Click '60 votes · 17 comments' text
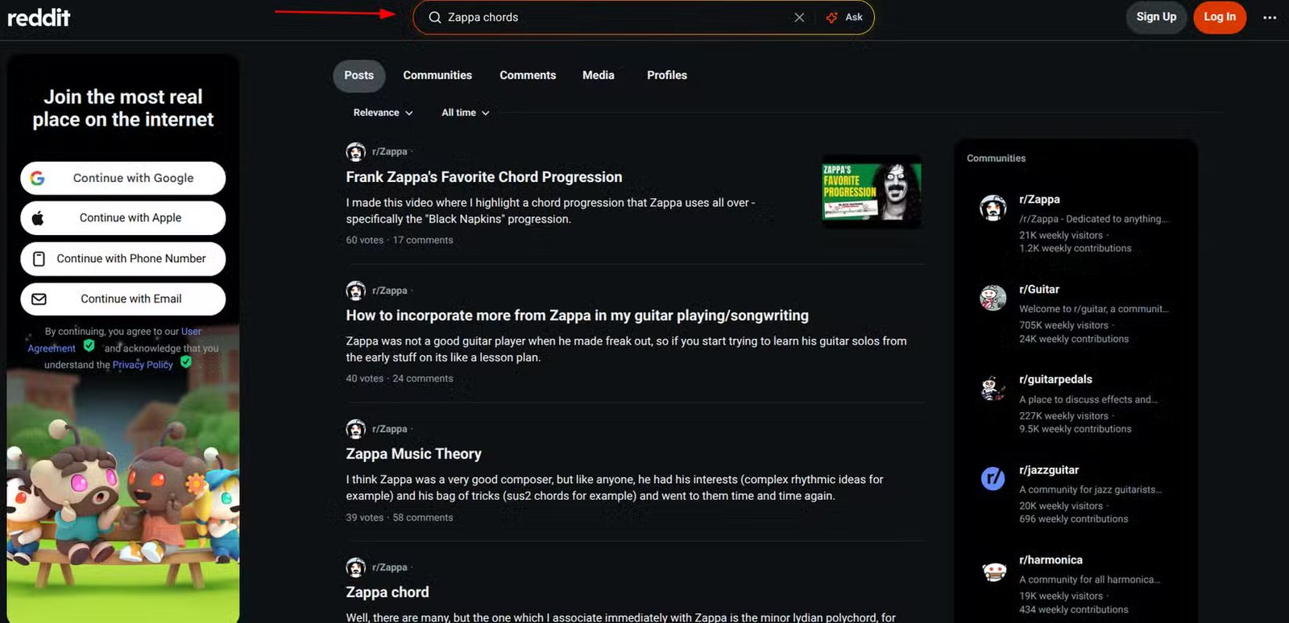 [x=400, y=240]
